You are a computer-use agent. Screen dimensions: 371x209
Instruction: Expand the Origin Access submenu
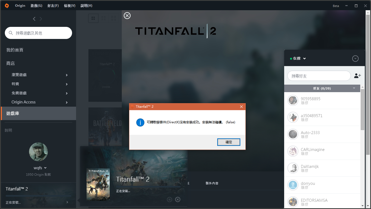67,102
